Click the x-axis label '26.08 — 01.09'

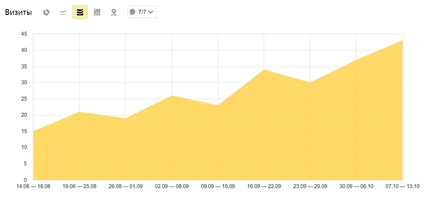click(x=126, y=186)
